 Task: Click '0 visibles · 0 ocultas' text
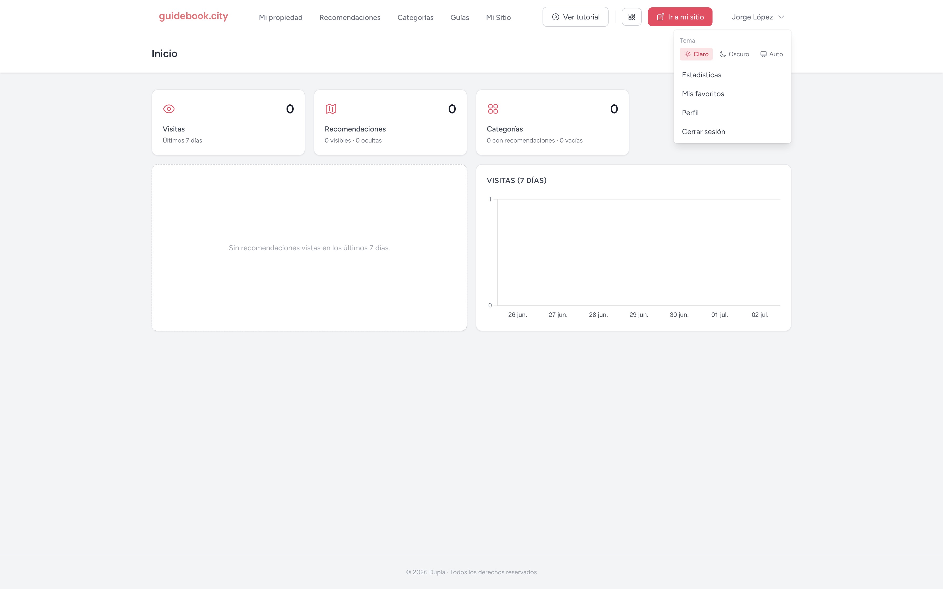click(353, 140)
